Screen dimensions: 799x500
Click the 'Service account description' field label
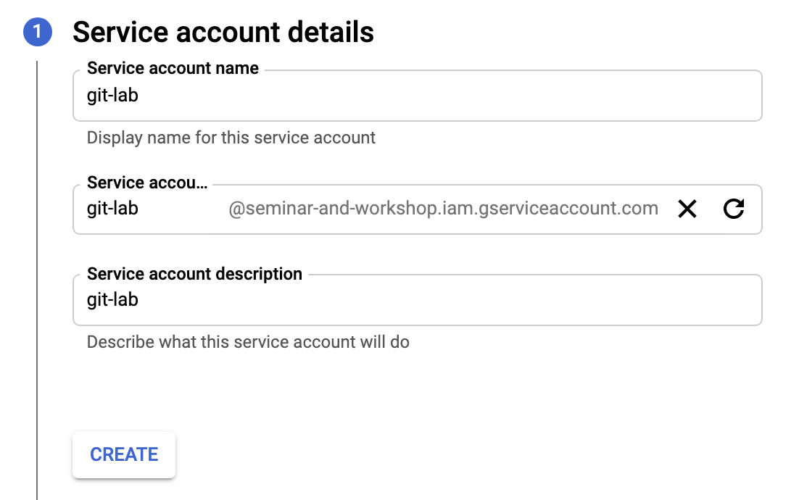(x=194, y=275)
